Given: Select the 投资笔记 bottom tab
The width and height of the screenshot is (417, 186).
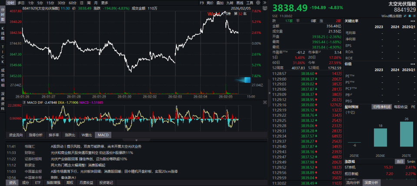Looking at the screenshot, I should [106, 183].
